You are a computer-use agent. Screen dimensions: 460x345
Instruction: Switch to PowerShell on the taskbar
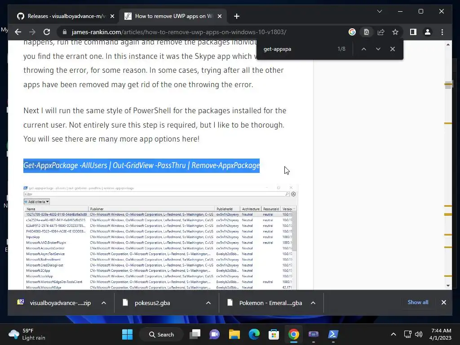click(x=333, y=334)
